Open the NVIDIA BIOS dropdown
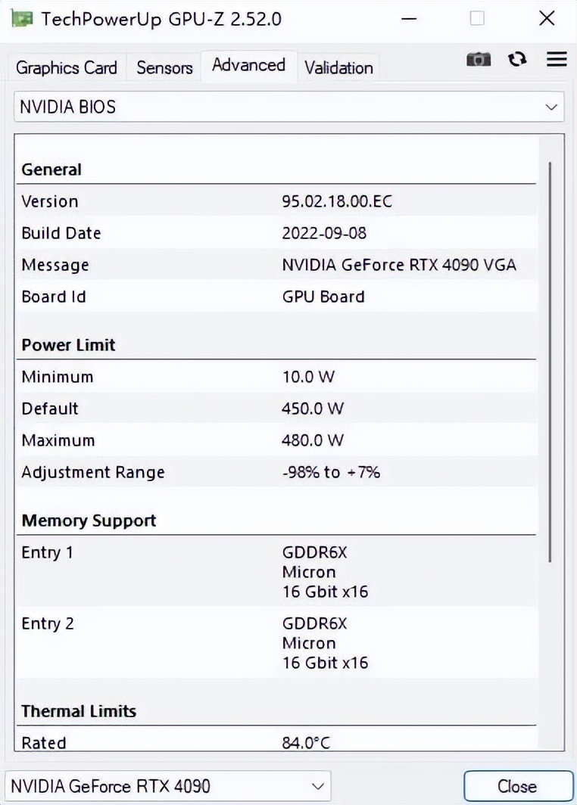 point(288,107)
